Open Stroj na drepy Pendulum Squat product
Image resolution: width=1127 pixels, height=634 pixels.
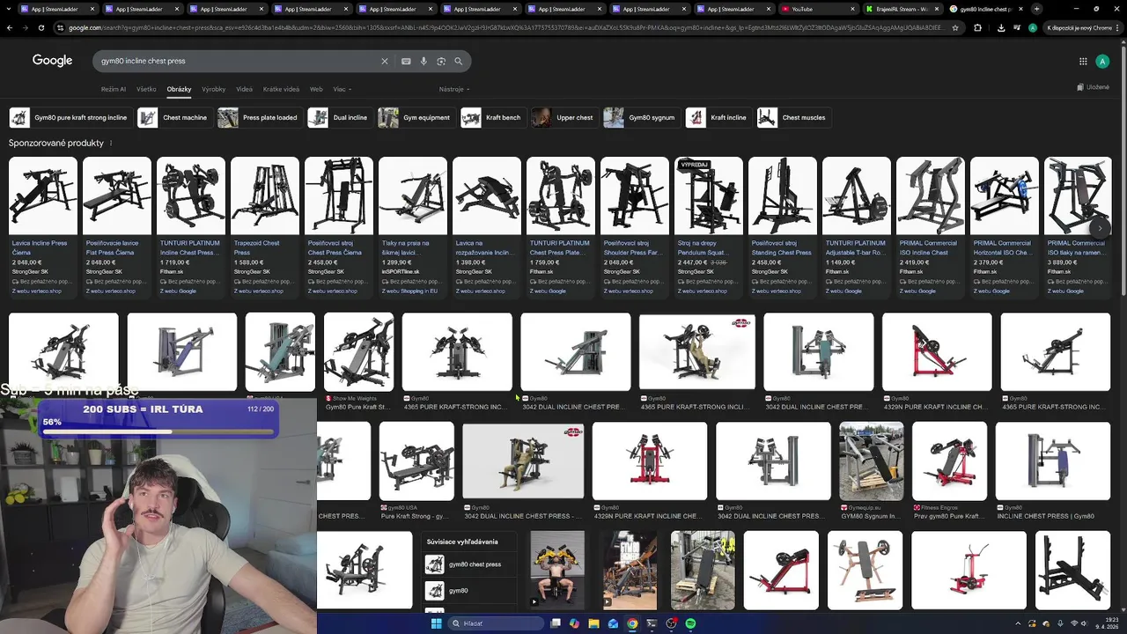coord(709,226)
